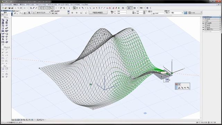This screenshot has width=222, height=125.
Task: Click the Print icon in toolbar
Action: tap(12, 8)
